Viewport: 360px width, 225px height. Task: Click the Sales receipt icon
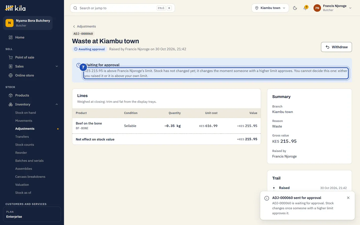tap(10, 66)
